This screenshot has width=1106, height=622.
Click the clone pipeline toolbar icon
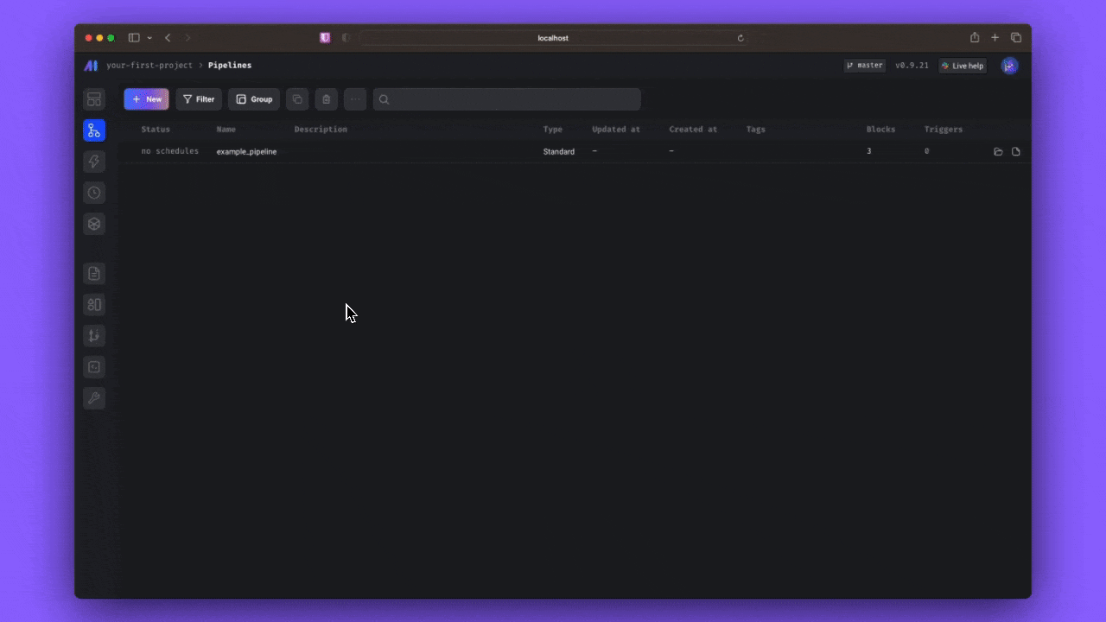pyautogui.click(x=297, y=99)
